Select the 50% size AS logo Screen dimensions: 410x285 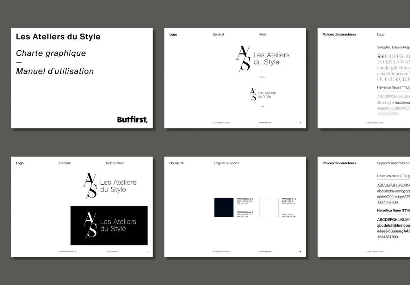point(263,95)
